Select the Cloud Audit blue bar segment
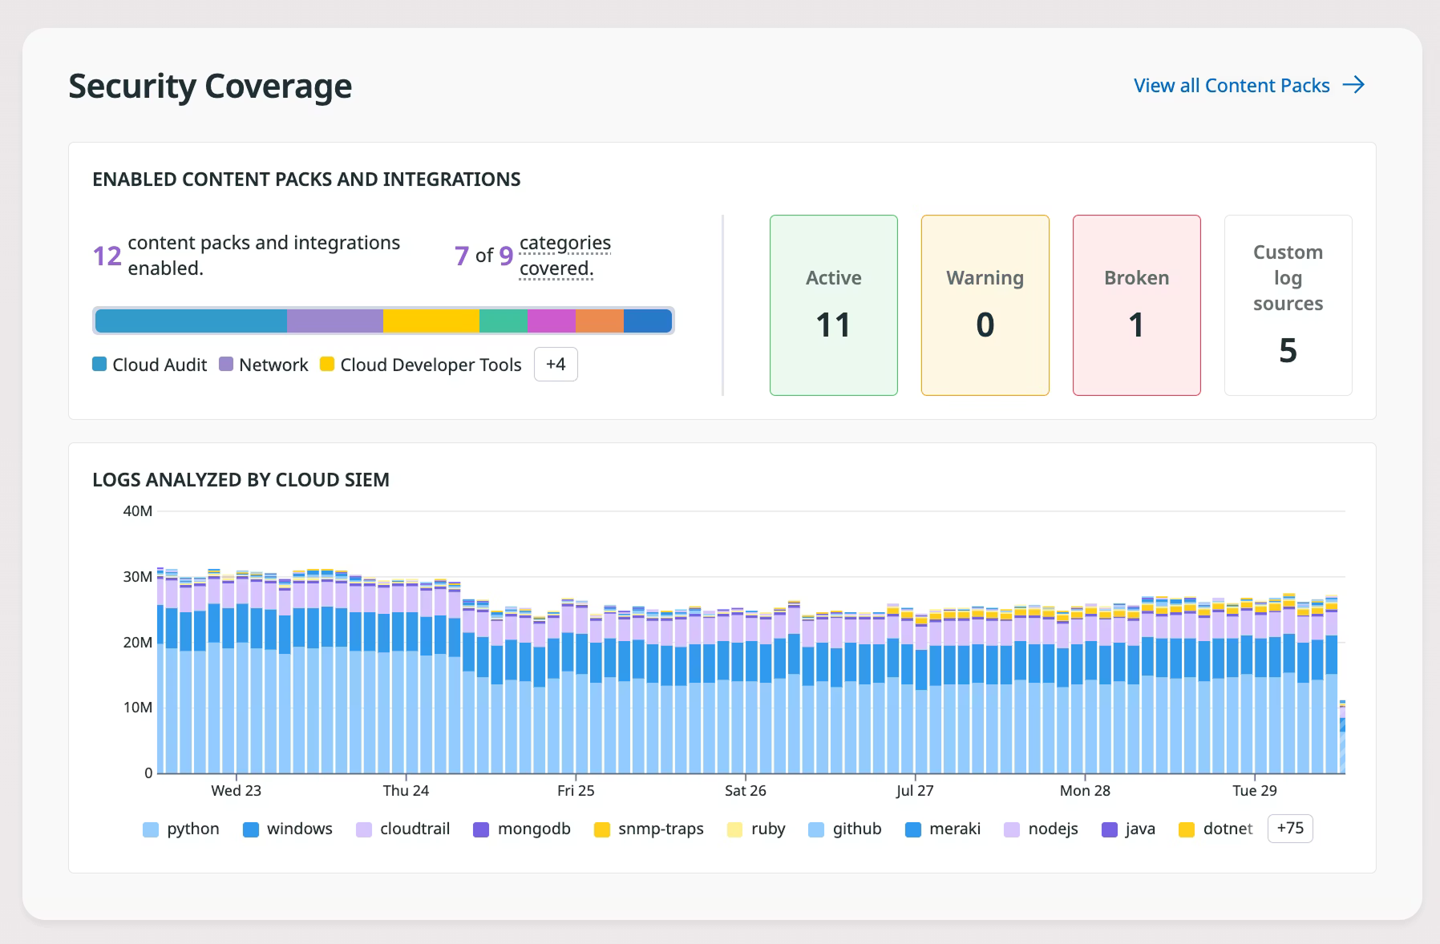Image resolution: width=1440 pixels, height=944 pixels. 191,321
